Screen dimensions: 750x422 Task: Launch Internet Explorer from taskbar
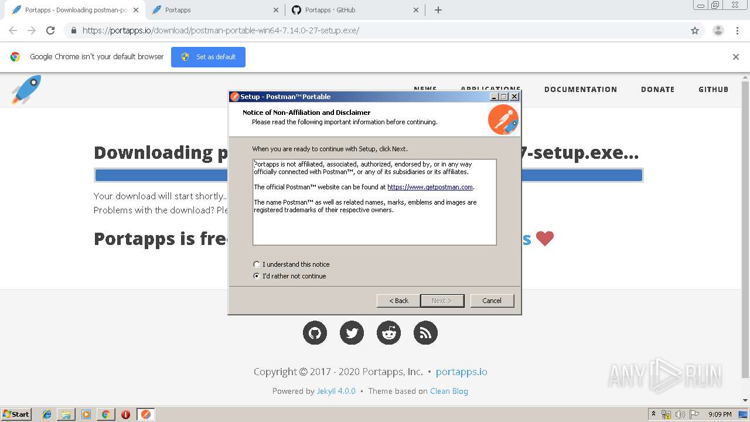[x=47, y=414]
